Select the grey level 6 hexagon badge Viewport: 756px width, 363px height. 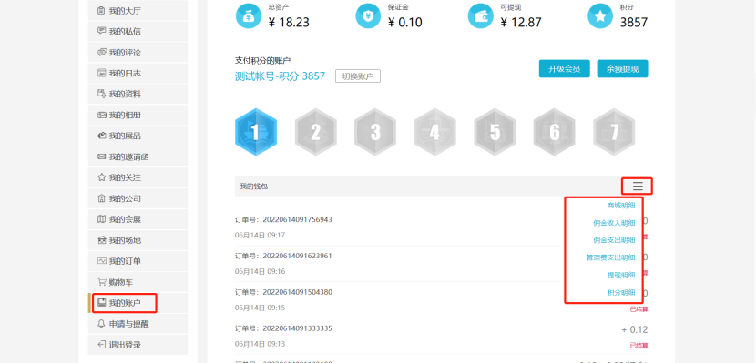coord(555,132)
